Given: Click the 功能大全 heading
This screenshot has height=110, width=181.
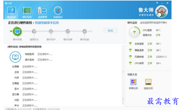Looking at the screenshot, I should (x=132, y=75).
